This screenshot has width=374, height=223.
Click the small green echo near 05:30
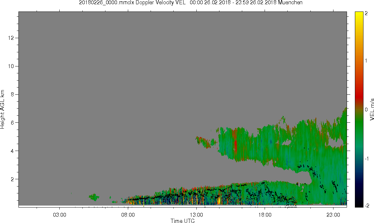tap(94, 197)
